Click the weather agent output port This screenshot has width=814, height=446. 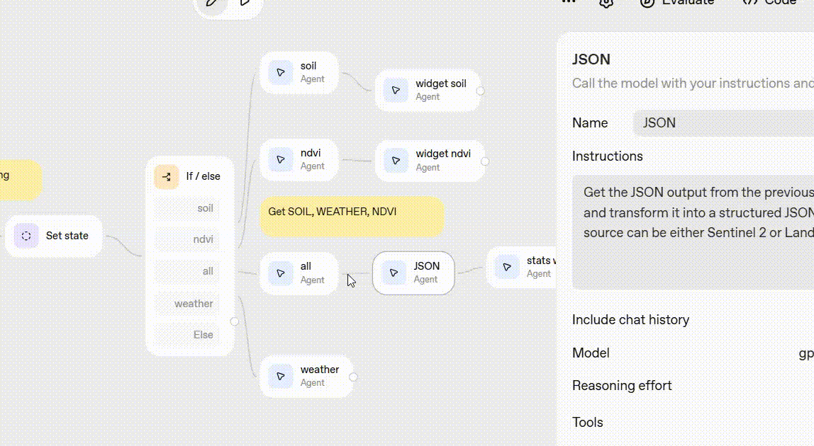point(354,377)
